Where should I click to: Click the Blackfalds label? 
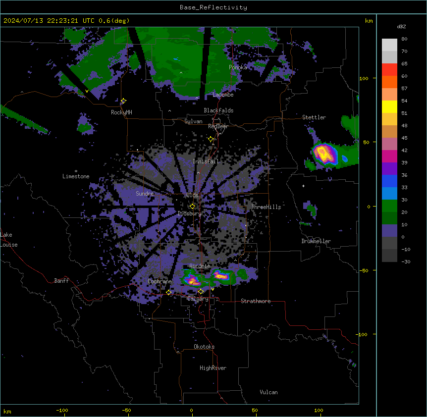tap(218, 110)
